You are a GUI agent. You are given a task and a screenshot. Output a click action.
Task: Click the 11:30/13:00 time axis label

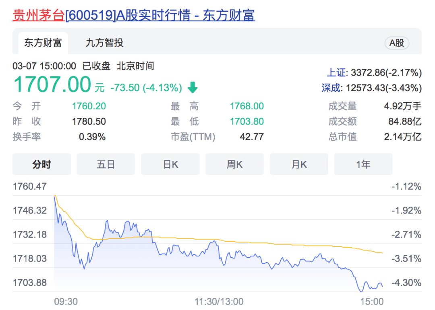point(219,301)
